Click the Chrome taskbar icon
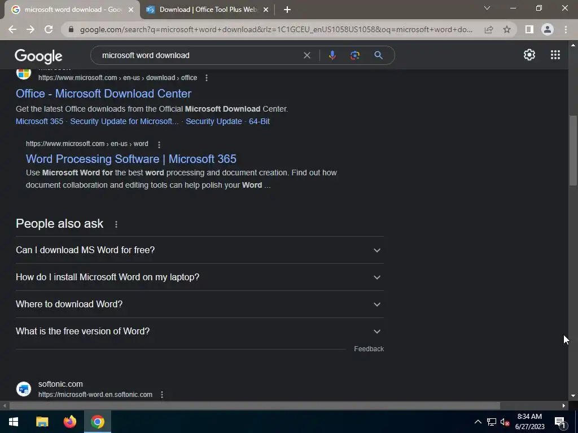Viewport: 578px width, 433px height. coord(98,422)
